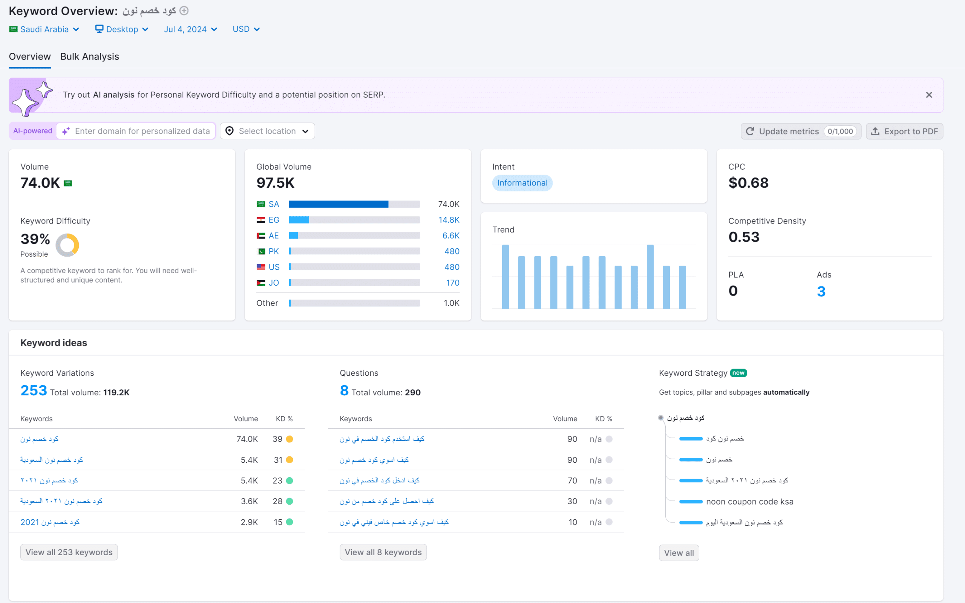Open the USD currency dropdown
Image resolution: width=965 pixels, height=603 pixels.
click(246, 29)
